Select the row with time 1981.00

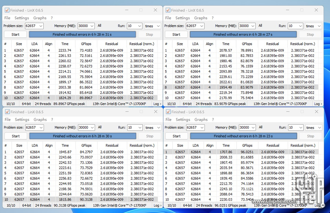pyautogui.click(x=241, y=56)
